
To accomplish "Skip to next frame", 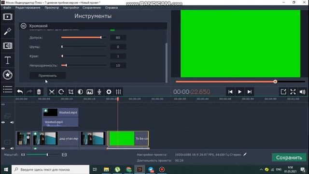I will point(249,92).
